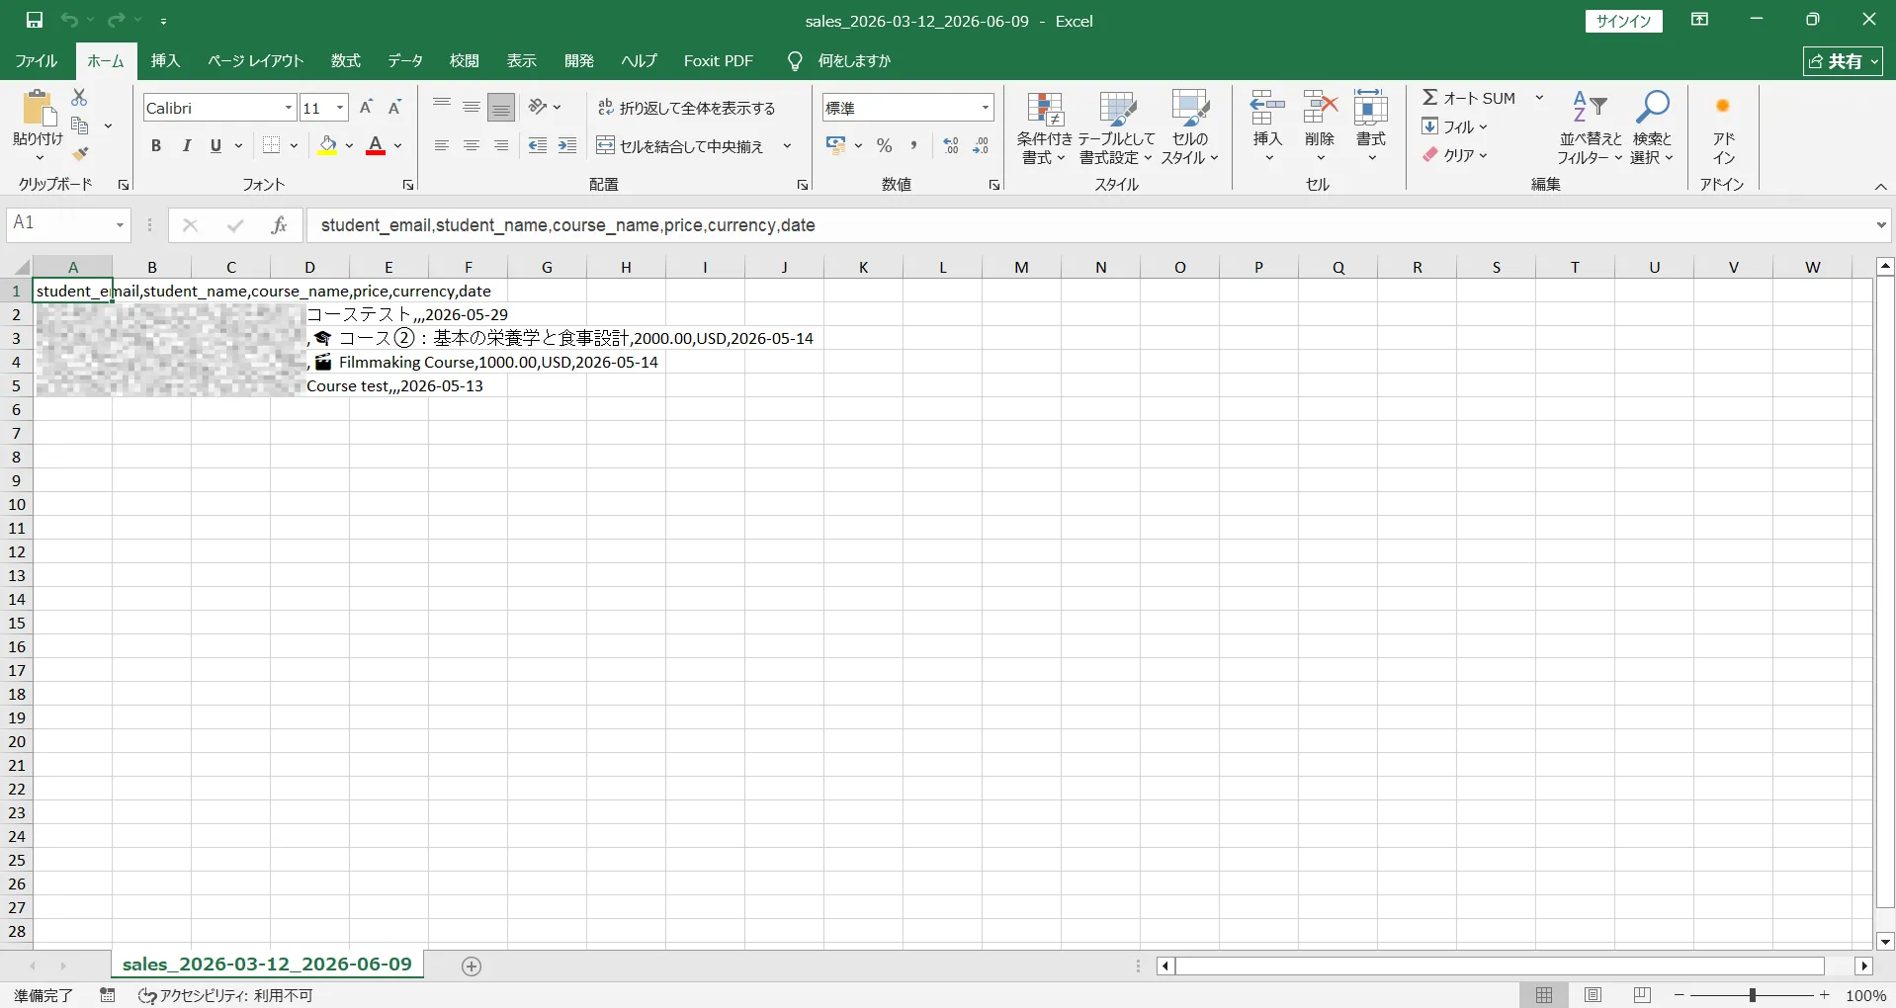The height and width of the screenshot is (1008, 1896).
Task: Expand the Name Box dropdown
Action: coord(120,225)
